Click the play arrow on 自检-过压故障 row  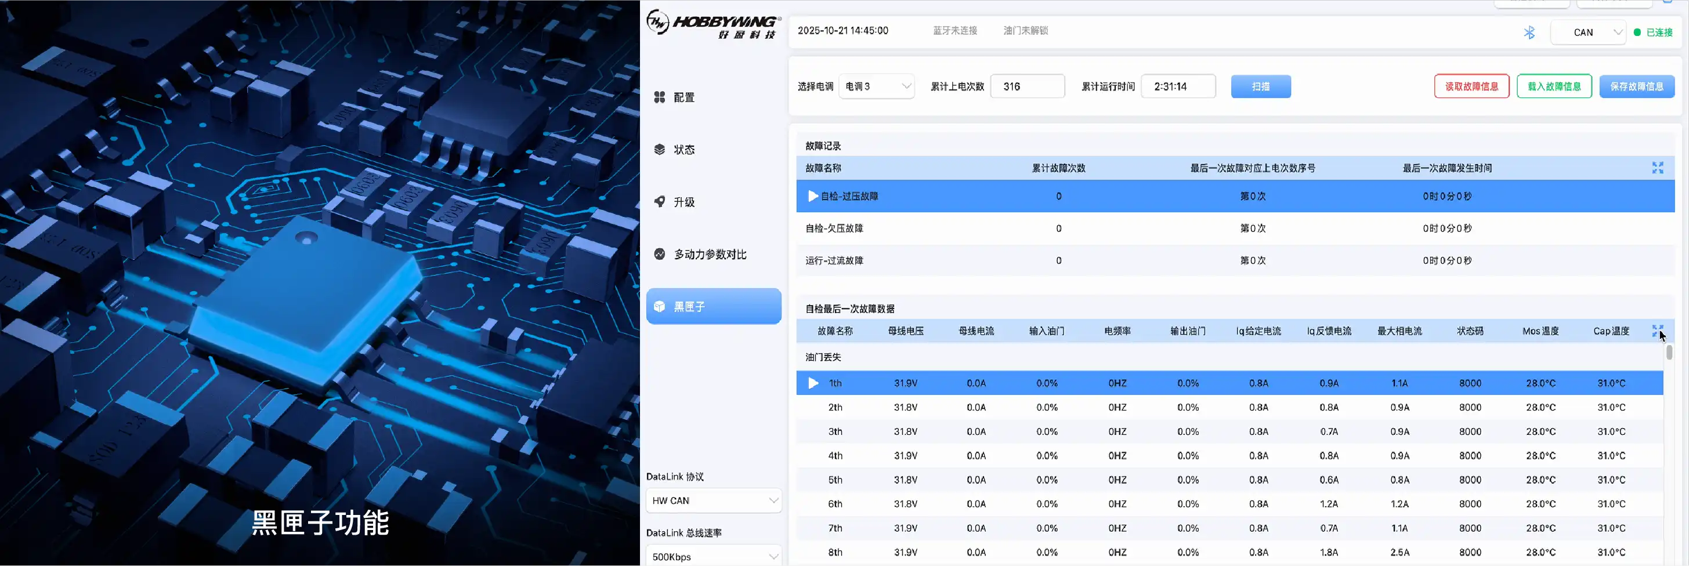tap(813, 196)
